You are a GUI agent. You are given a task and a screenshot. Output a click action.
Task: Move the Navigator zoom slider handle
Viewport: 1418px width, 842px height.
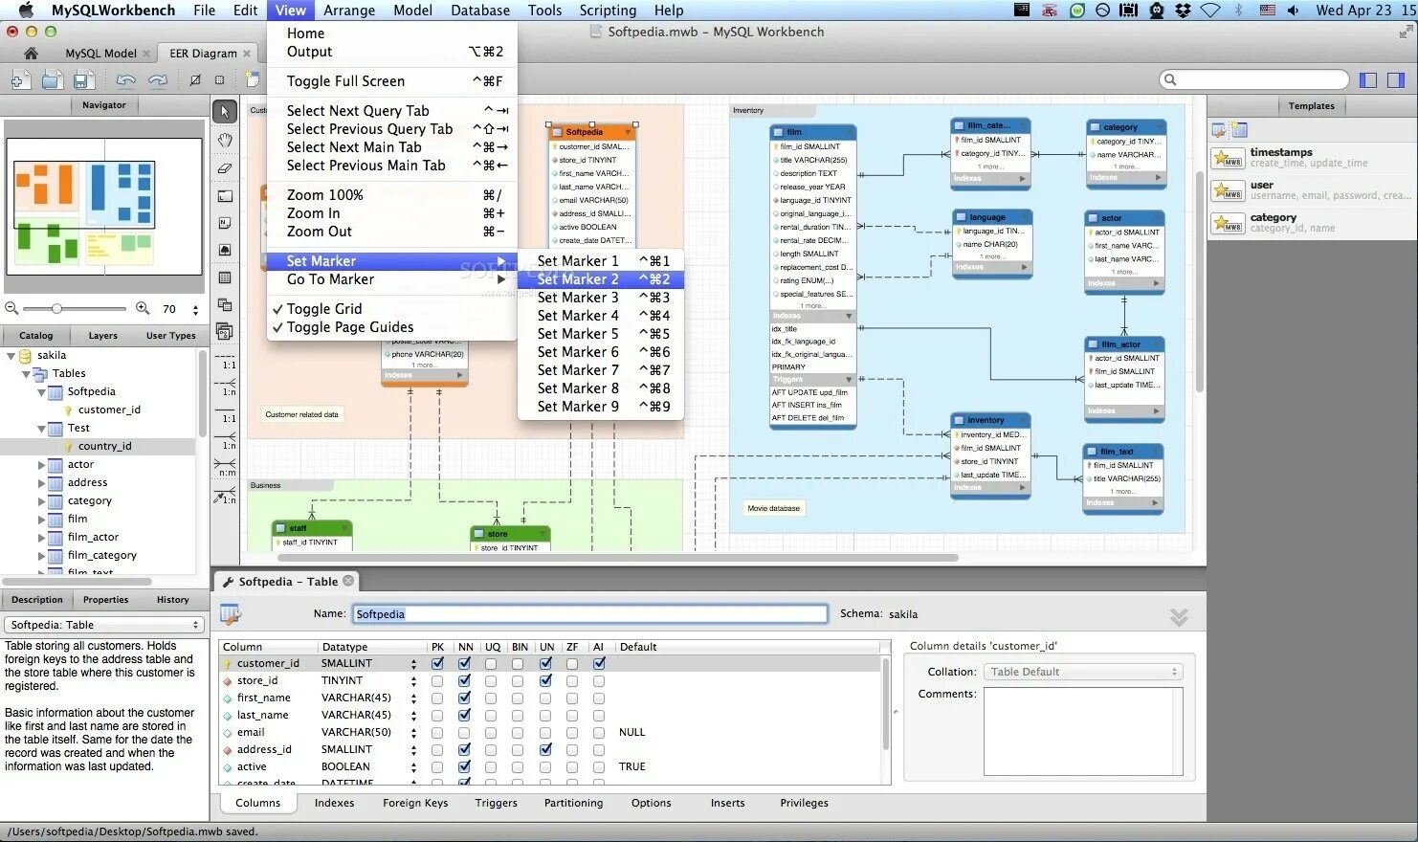(57, 308)
